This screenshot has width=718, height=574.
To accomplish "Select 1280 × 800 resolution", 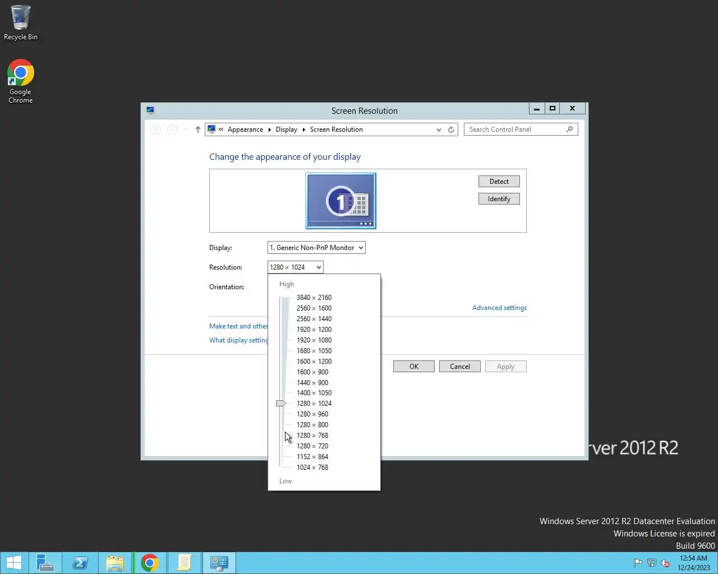I will (x=312, y=425).
